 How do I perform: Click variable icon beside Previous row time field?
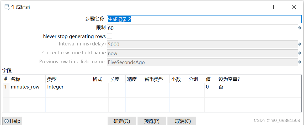coord(300,62)
